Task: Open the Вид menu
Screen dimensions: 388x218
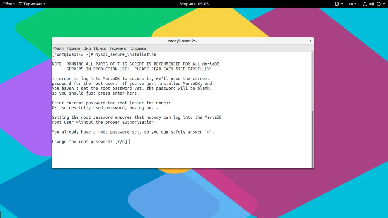Action: pos(87,48)
